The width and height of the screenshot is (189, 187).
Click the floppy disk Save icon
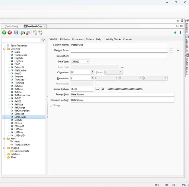coord(16,33)
